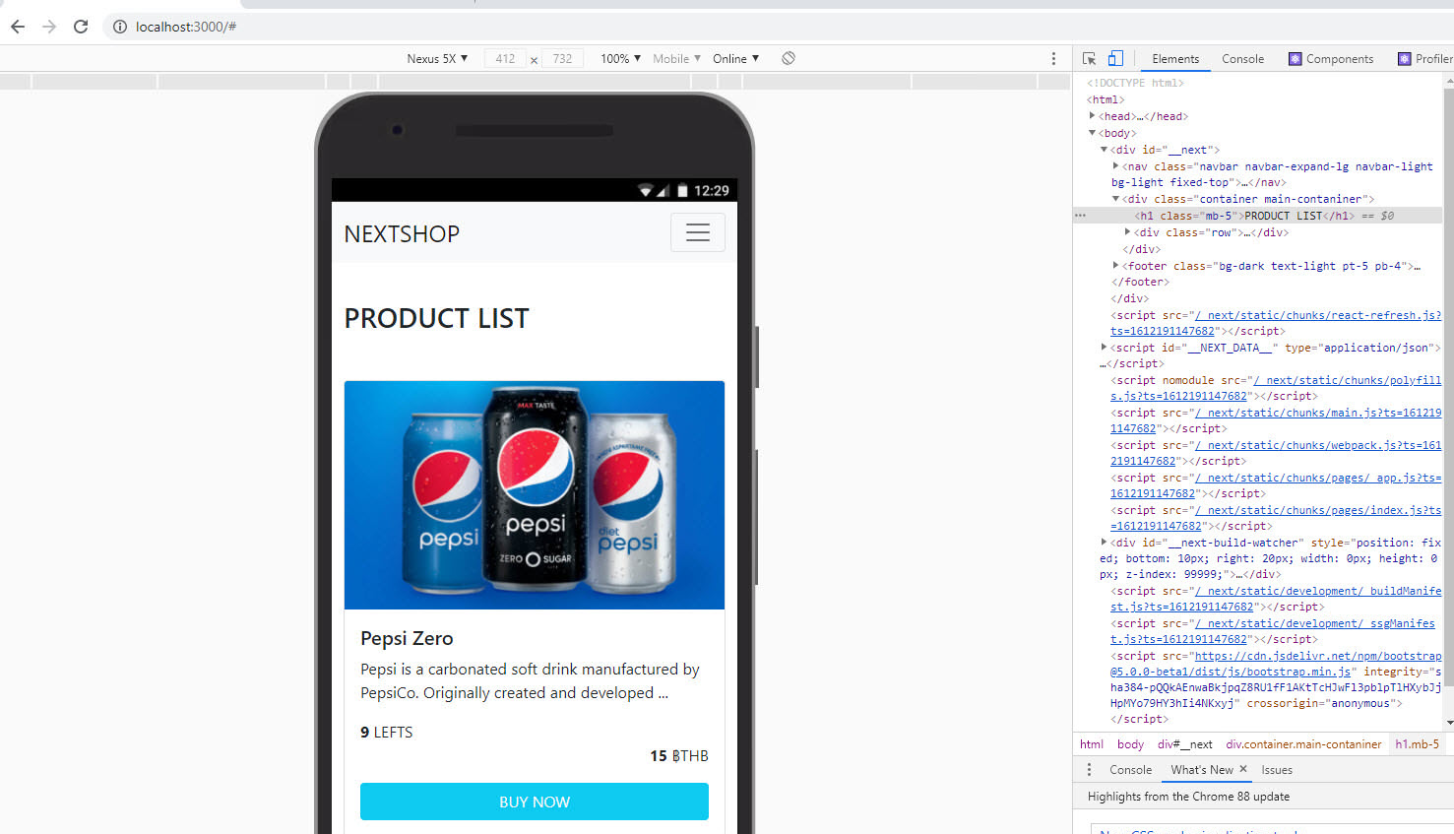Reload the localhost page

(x=81, y=27)
